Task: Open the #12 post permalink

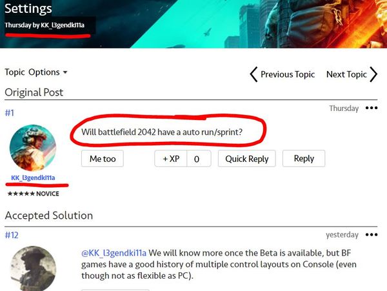Action: 12,235
